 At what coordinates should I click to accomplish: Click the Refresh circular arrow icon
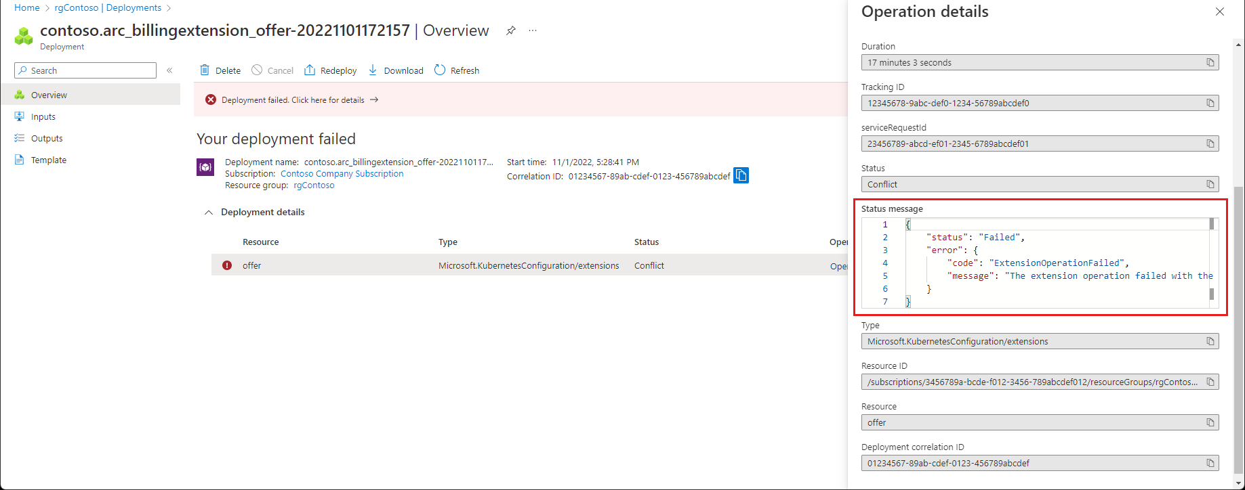point(440,70)
